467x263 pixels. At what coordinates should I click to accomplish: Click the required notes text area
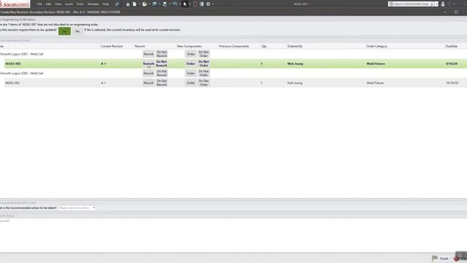[233, 235]
